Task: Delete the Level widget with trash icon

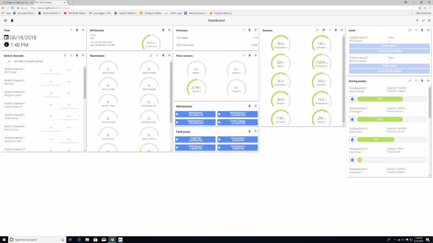Action: (422, 30)
